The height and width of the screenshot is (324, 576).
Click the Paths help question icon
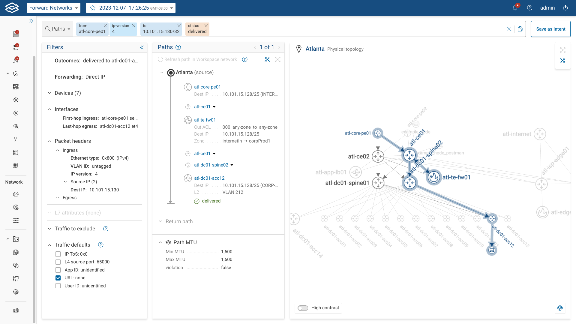tap(178, 47)
